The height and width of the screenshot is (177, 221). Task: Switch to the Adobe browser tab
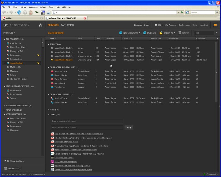click(x=22, y=18)
